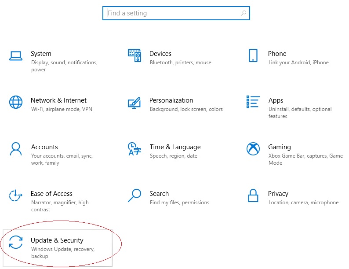Click 'Link your Android, iPhone' text
This screenshot has height=269, width=349.
click(x=298, y=63)
